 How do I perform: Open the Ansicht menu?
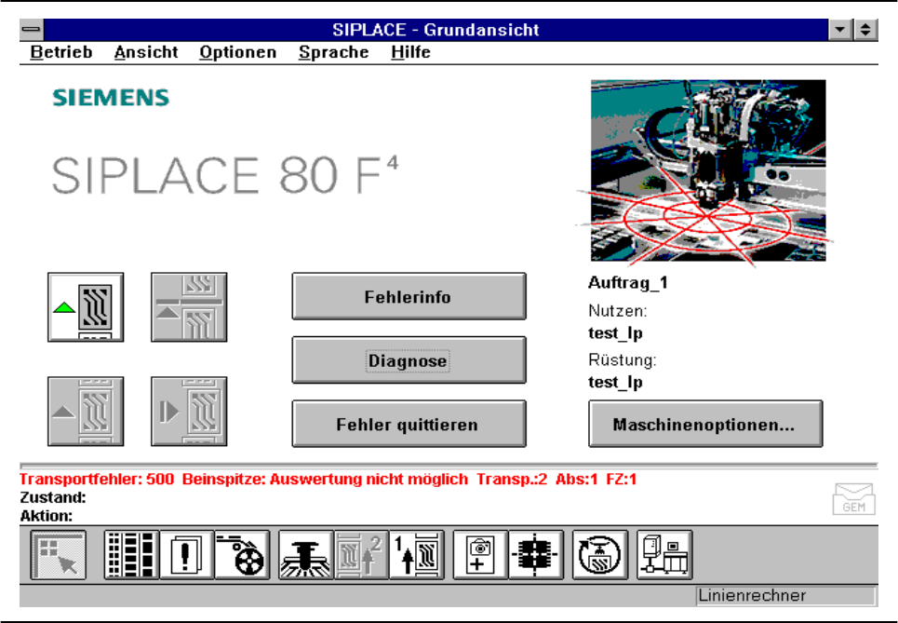point(146,52)
